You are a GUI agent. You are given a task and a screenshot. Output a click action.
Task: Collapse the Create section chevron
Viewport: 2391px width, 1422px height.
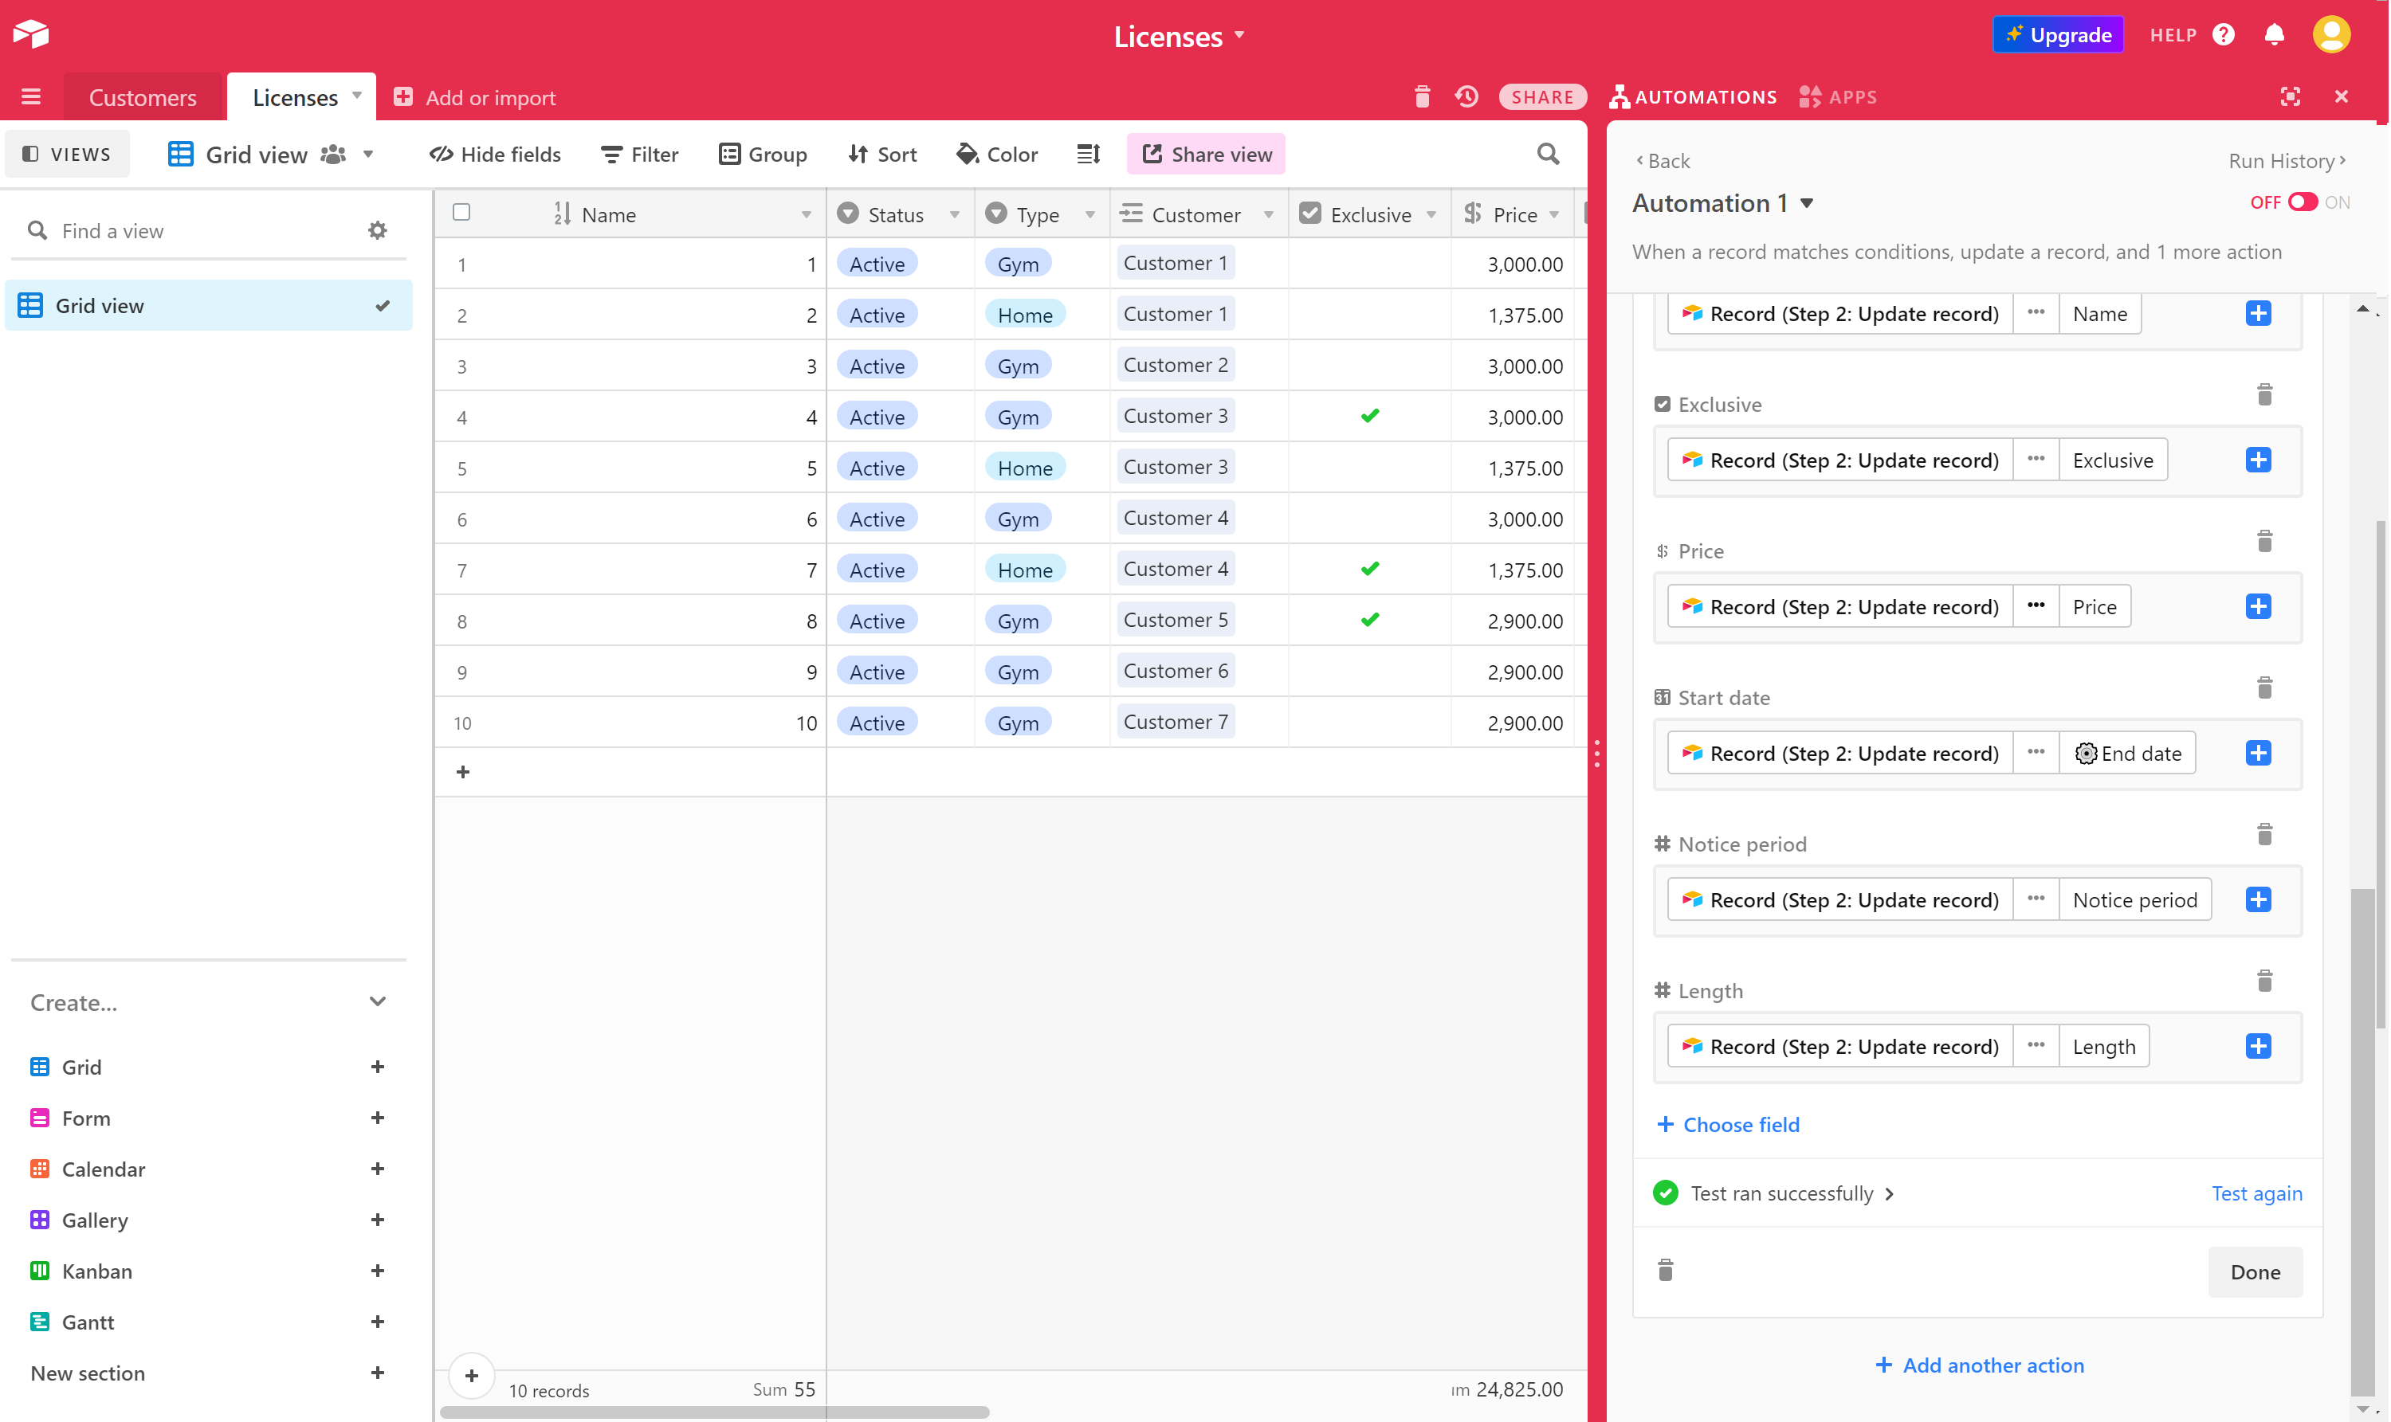coord(378,1001)
